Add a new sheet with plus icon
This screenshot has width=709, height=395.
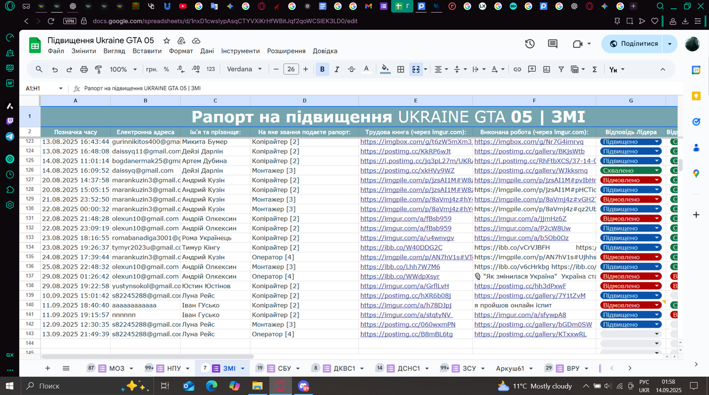[48, 368]
